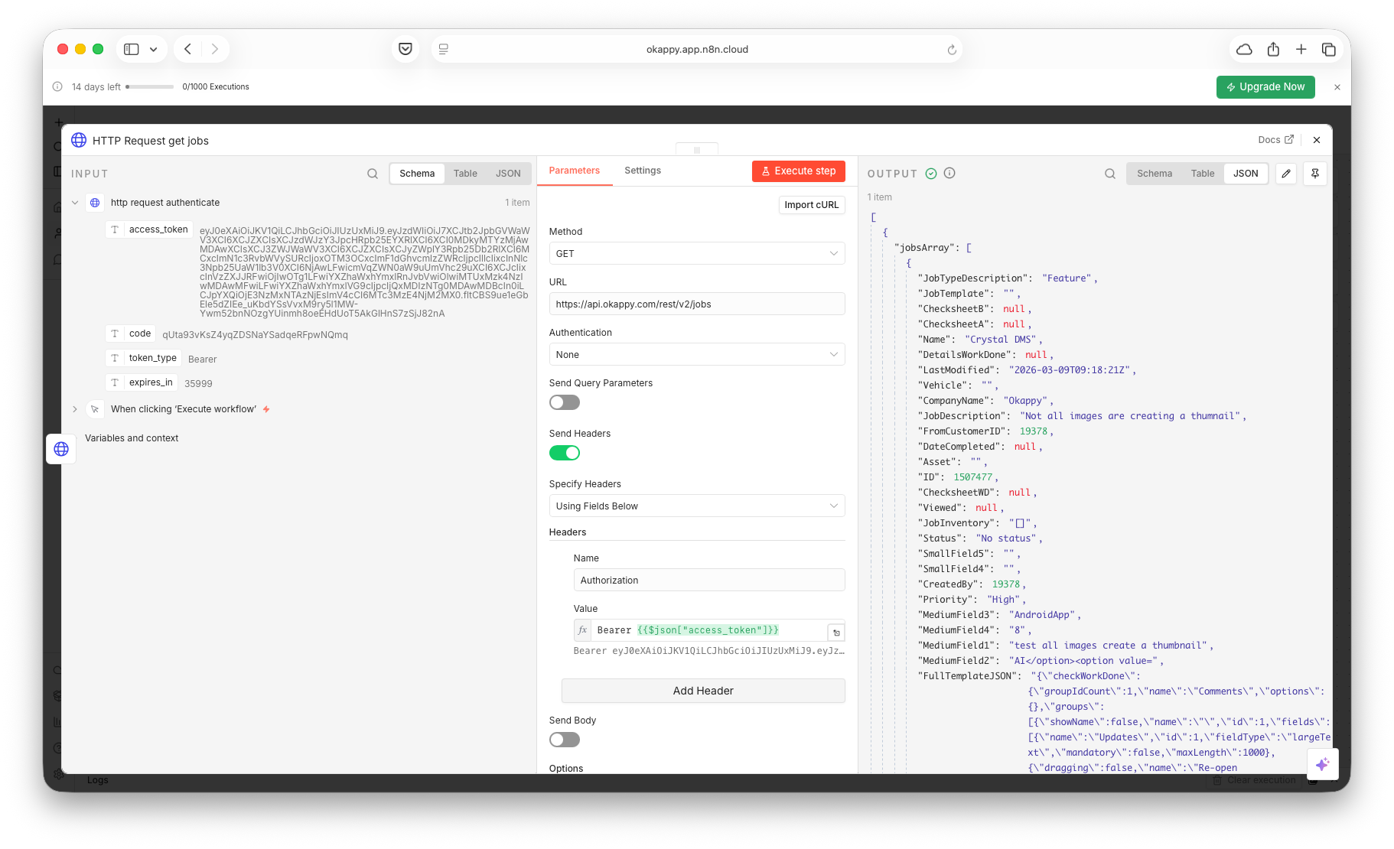The width and height of the screenshot is (1394, 849).
Task: Switch output view to Table
Action: pos(1202,174)
